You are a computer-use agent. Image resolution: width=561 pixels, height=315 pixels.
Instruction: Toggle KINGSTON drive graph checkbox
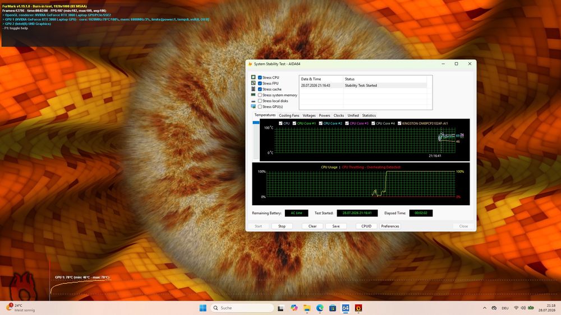[x=399, y=123]
